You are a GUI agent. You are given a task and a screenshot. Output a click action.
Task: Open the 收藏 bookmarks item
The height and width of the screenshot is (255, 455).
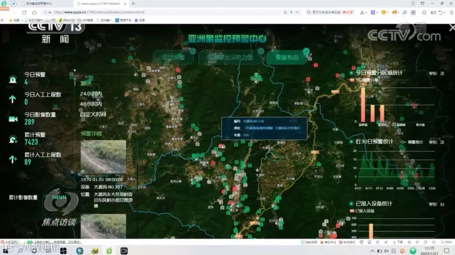pos(14,20)
